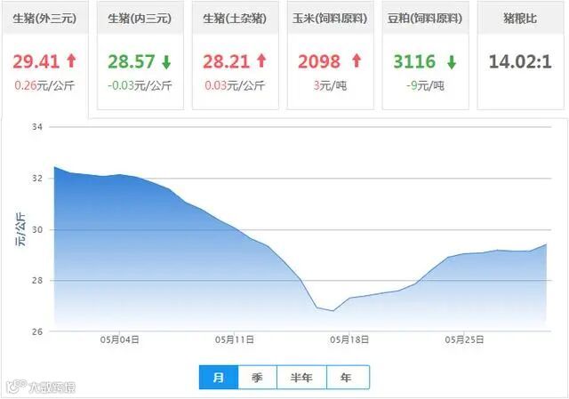Click the red up arrow beside 28.21

click(x=261, y=61)
